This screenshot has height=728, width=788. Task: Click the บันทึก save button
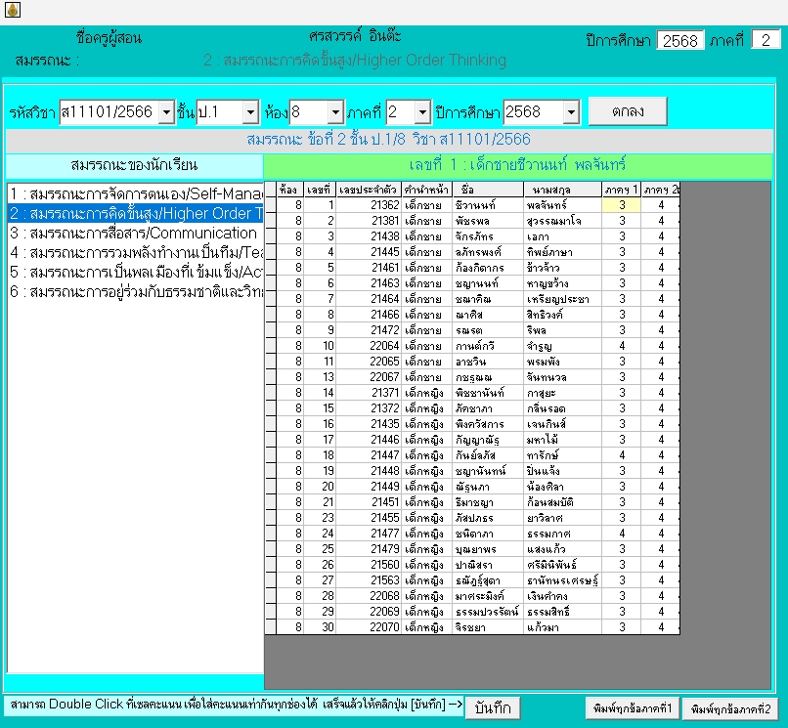coord(492,707)
